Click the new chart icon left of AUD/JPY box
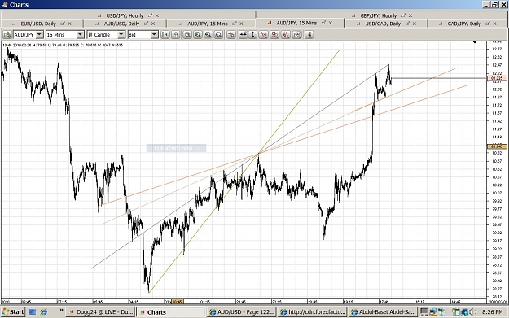Screen dimensions: 509x318 [7, 35]
